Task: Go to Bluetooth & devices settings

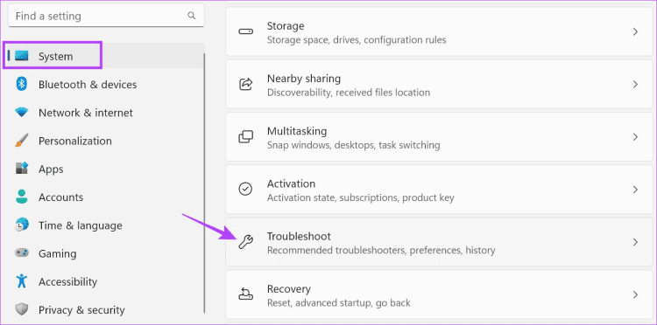Action: [88, 85]
